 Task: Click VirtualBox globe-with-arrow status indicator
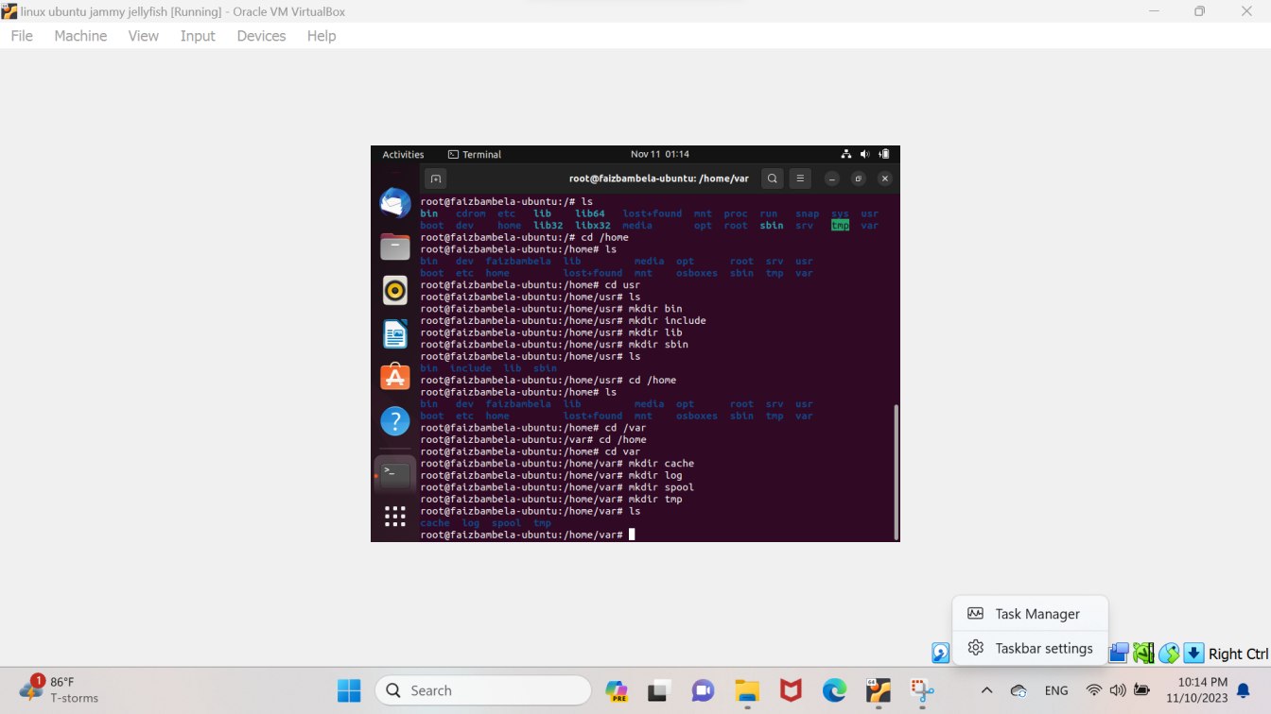tap(1170, 653)
